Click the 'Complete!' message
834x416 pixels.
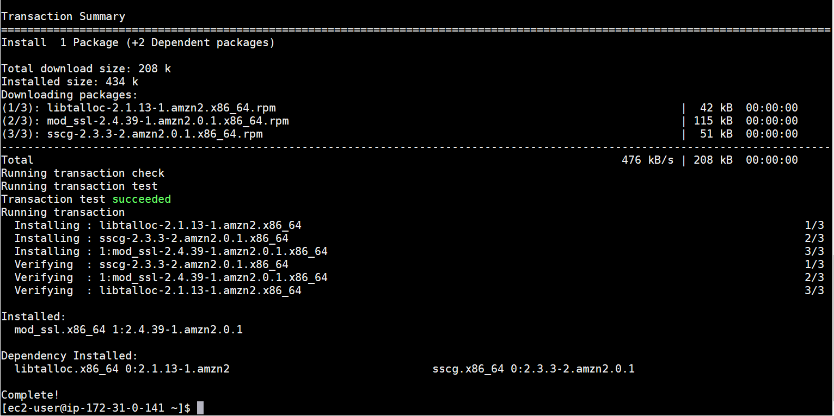(x=30, y=395)
